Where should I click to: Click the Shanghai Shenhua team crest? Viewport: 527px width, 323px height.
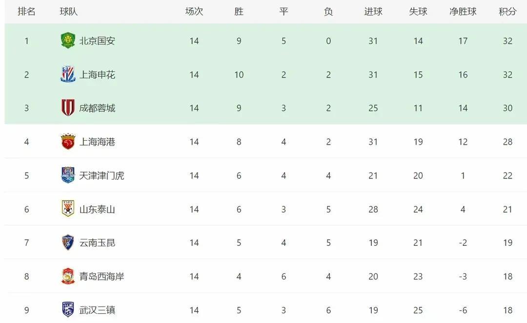click(x=68, y=74)
